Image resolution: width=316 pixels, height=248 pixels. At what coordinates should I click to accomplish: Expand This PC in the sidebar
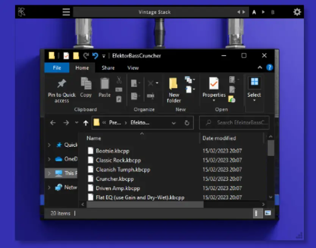pyautogui.click(x=48, y=173)
